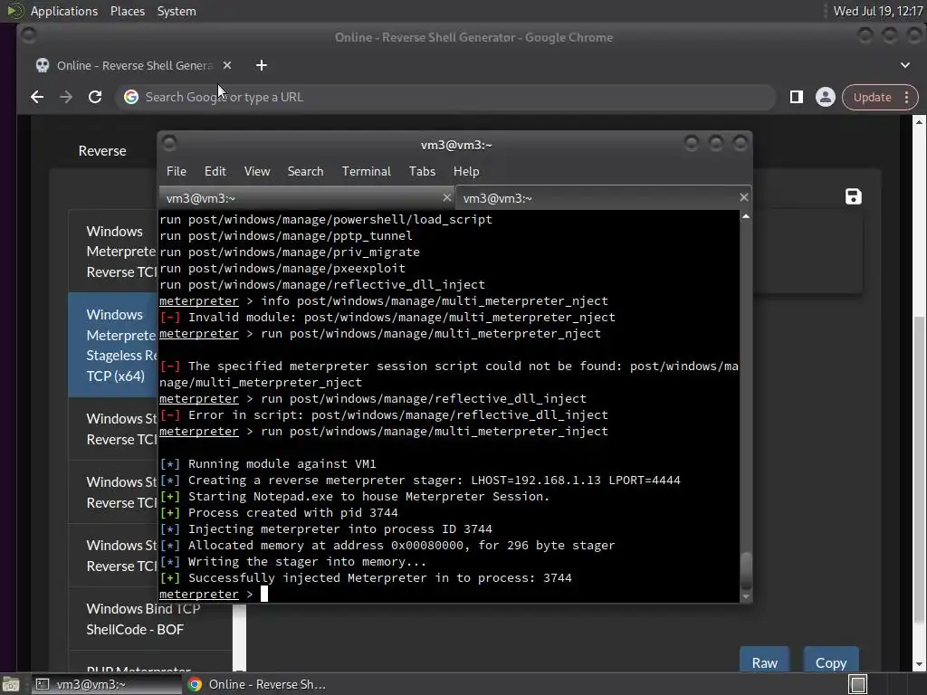
Task: Click the page scrollbar up arrow in Chrome
Action: click(x=919, y=122)
